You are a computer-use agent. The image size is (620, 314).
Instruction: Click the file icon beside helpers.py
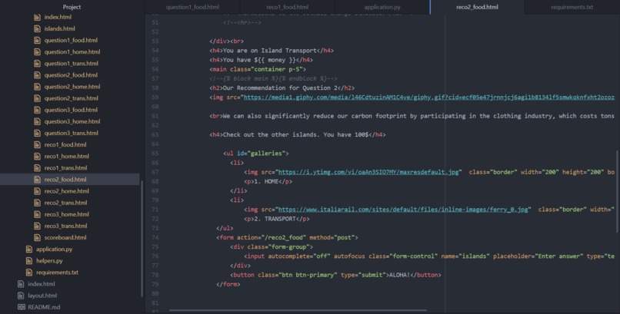click(29, 261)
